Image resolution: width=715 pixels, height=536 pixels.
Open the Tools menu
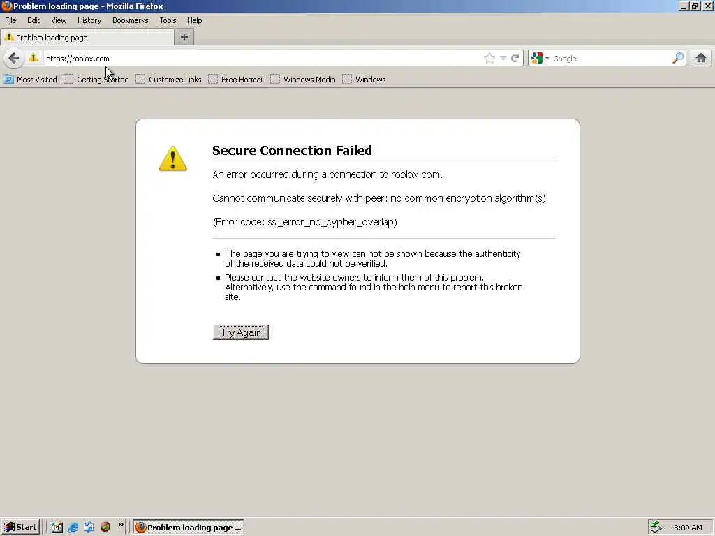click(168, 20)
